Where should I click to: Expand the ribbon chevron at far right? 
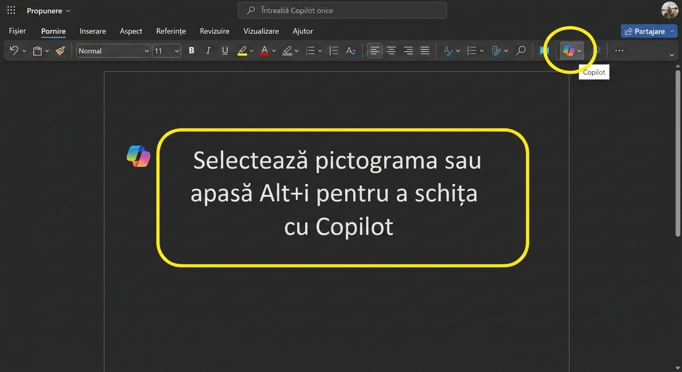click(671, 55)
